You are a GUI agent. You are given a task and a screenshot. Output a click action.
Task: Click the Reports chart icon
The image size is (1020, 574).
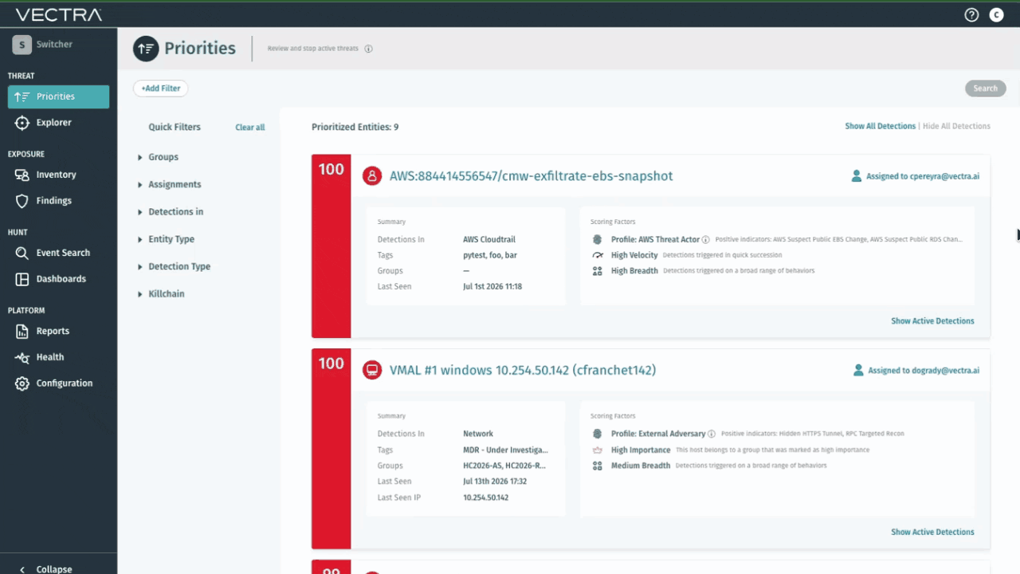22,331
